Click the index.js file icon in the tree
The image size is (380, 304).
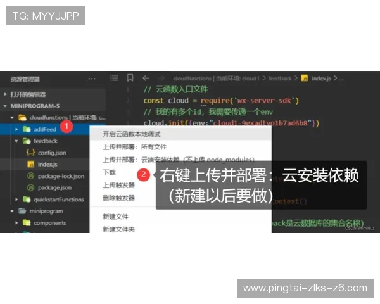[x=31, y=164]
